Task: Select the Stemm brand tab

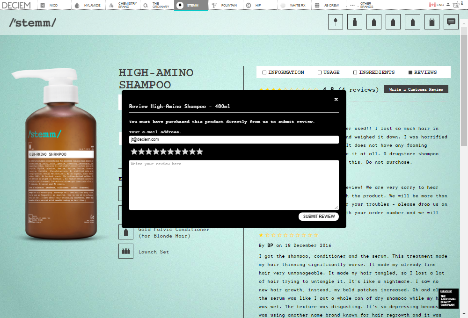Action: [x=191, y=5]
